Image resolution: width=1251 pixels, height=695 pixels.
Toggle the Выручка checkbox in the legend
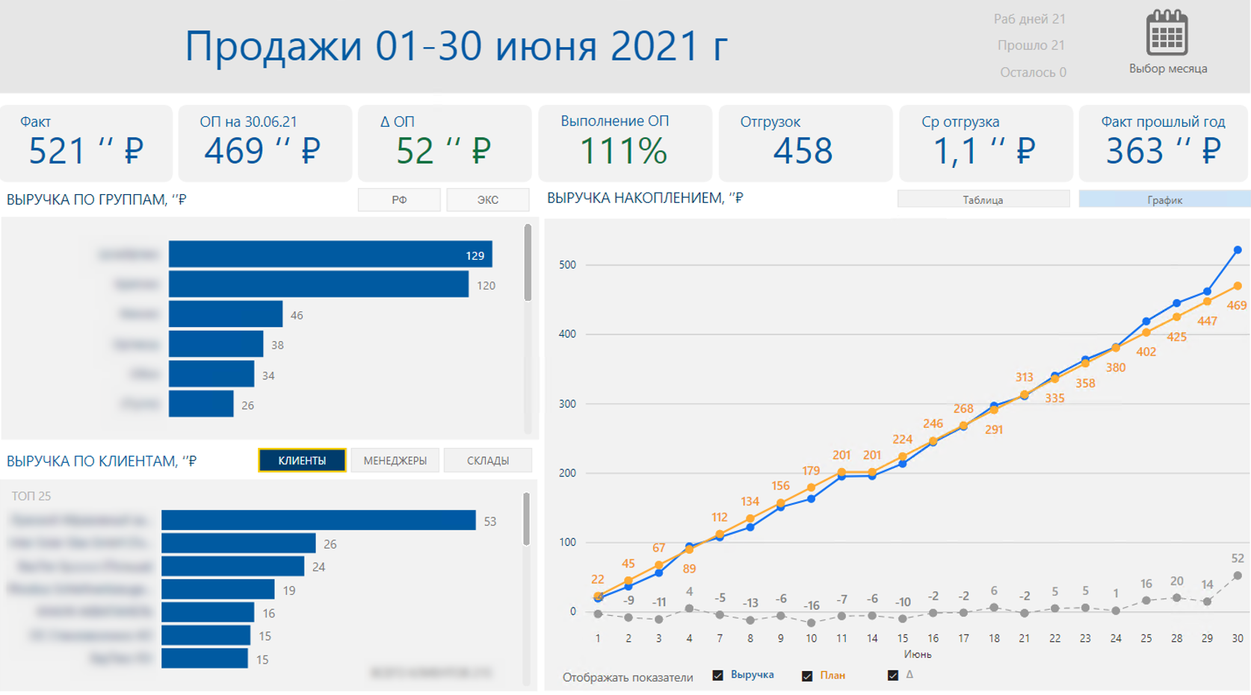pyautogui.click(x=718, y=676)
